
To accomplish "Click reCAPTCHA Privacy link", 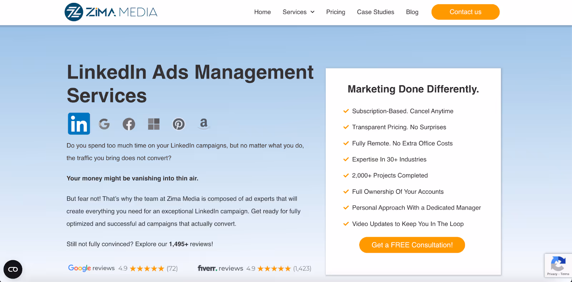I will click(552, 274).
